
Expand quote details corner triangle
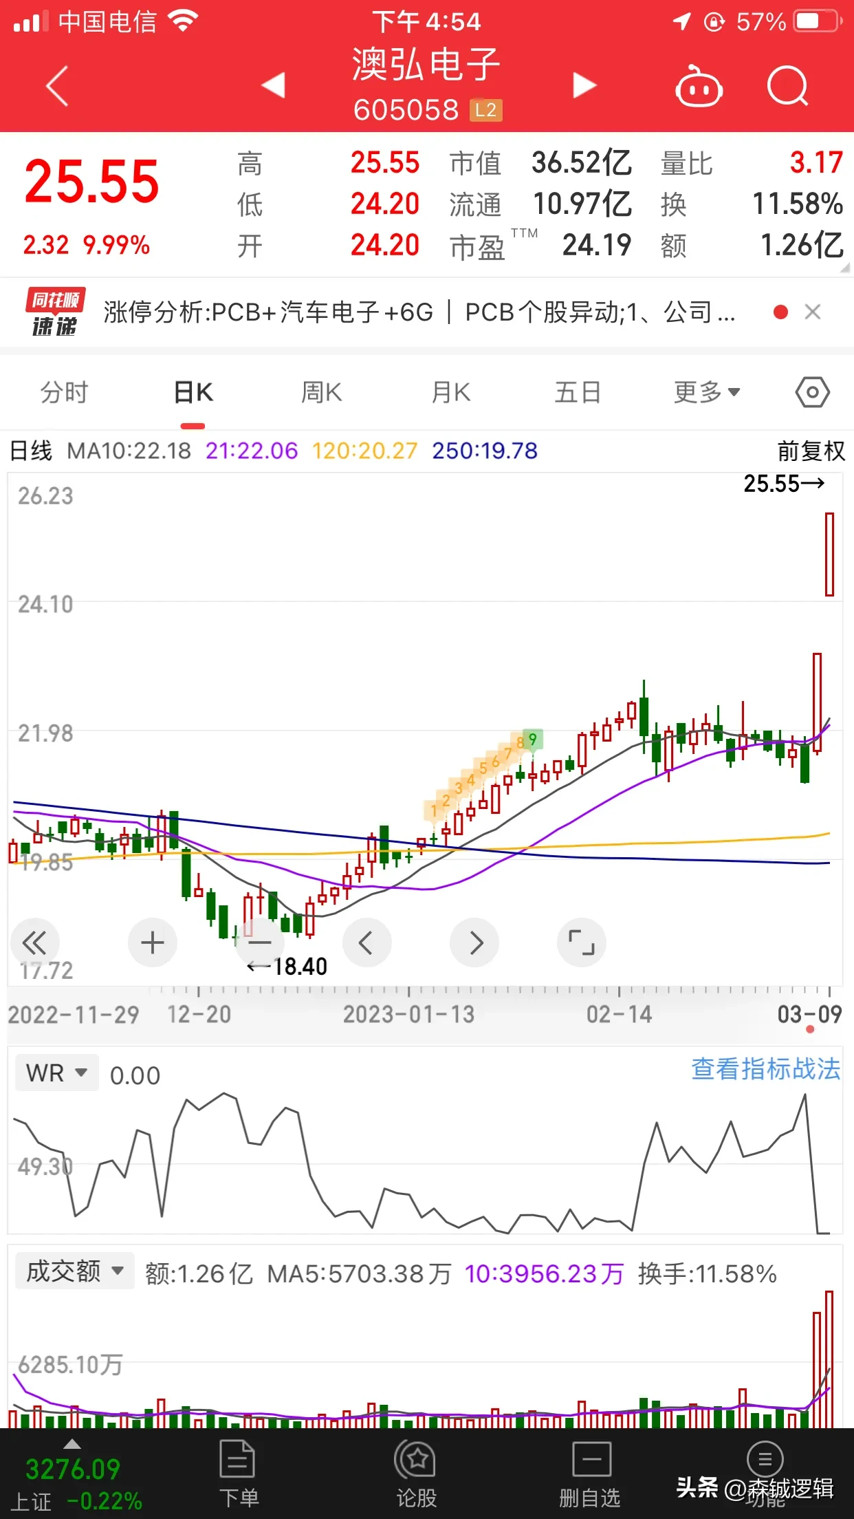(x=844, y=268)
